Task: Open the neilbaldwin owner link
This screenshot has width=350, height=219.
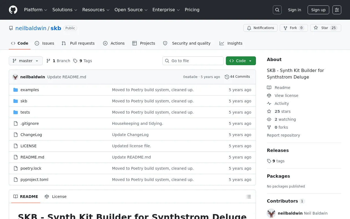Action: point(31,28)
